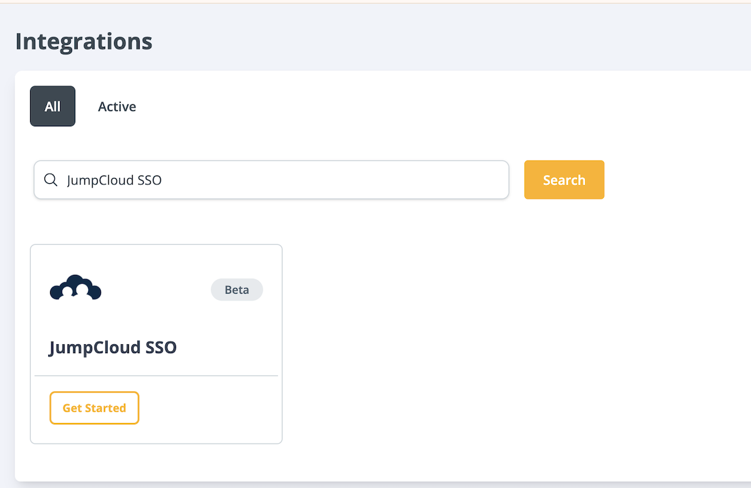Viewport: 751px width, 488px height.
Task: Show only Active integrations
Action: 117,107
